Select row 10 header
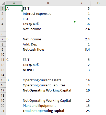This screenshot has height=115, width=106. [x=3, y=54]
